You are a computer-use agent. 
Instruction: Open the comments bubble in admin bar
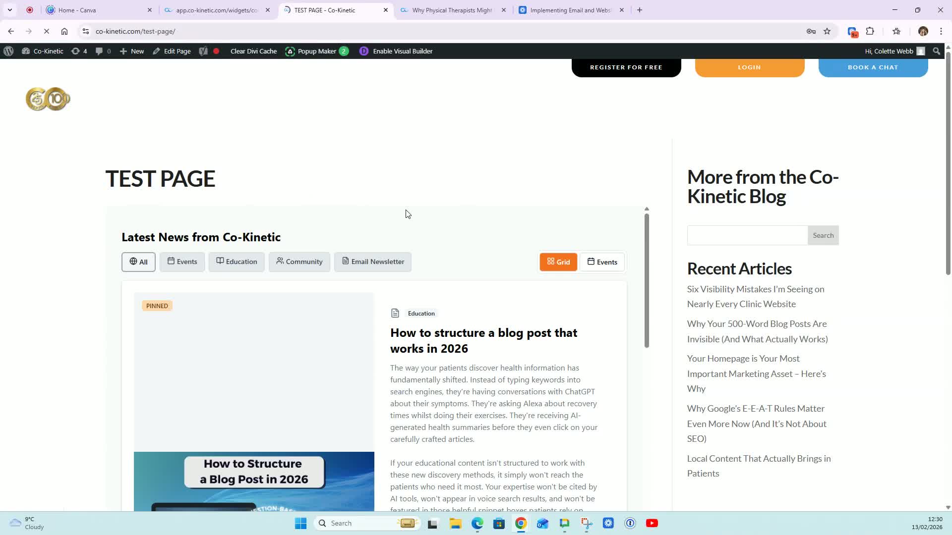103,51
